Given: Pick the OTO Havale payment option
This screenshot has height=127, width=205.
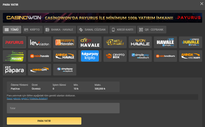Looking at the screenshot, I should coord(90,42).
